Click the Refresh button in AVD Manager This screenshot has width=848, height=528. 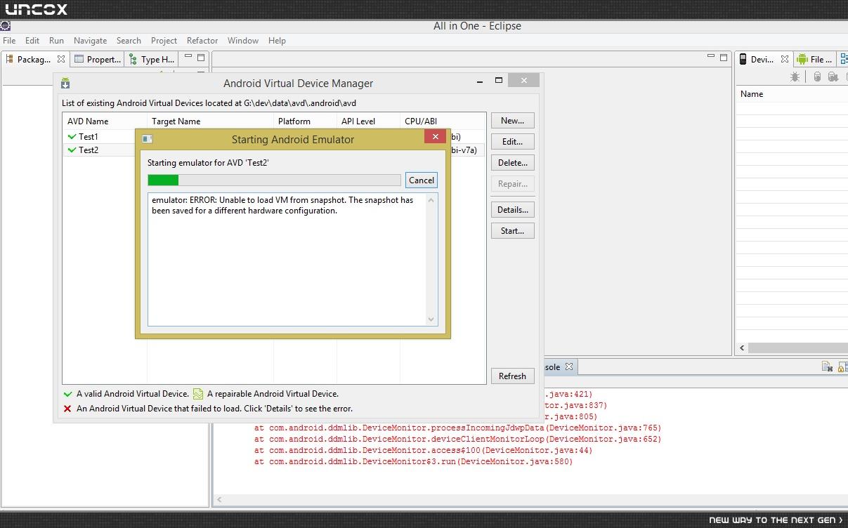pyautogui.click(x=512, y=376)
